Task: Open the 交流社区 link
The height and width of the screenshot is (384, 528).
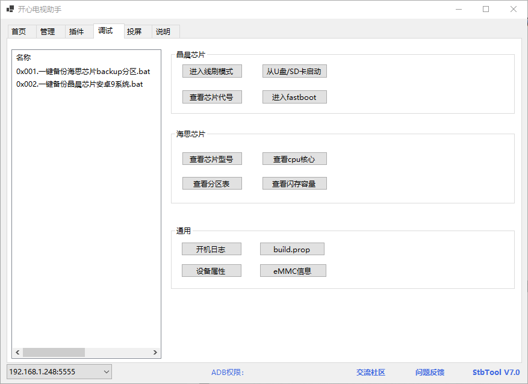Action: click(371, 372)
